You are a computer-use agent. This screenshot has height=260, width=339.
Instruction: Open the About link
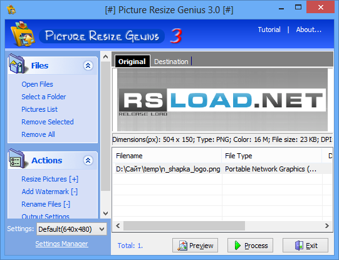click(x=309, y=30)
